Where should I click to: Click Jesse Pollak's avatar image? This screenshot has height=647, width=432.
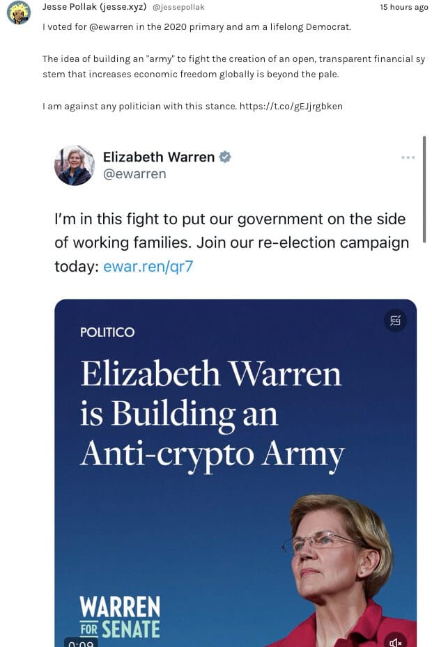(x=19, y=12)
